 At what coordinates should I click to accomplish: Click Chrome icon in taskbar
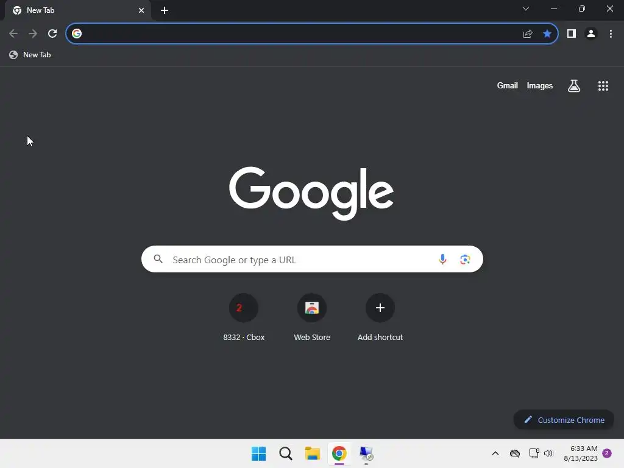(x=339, y=453)
